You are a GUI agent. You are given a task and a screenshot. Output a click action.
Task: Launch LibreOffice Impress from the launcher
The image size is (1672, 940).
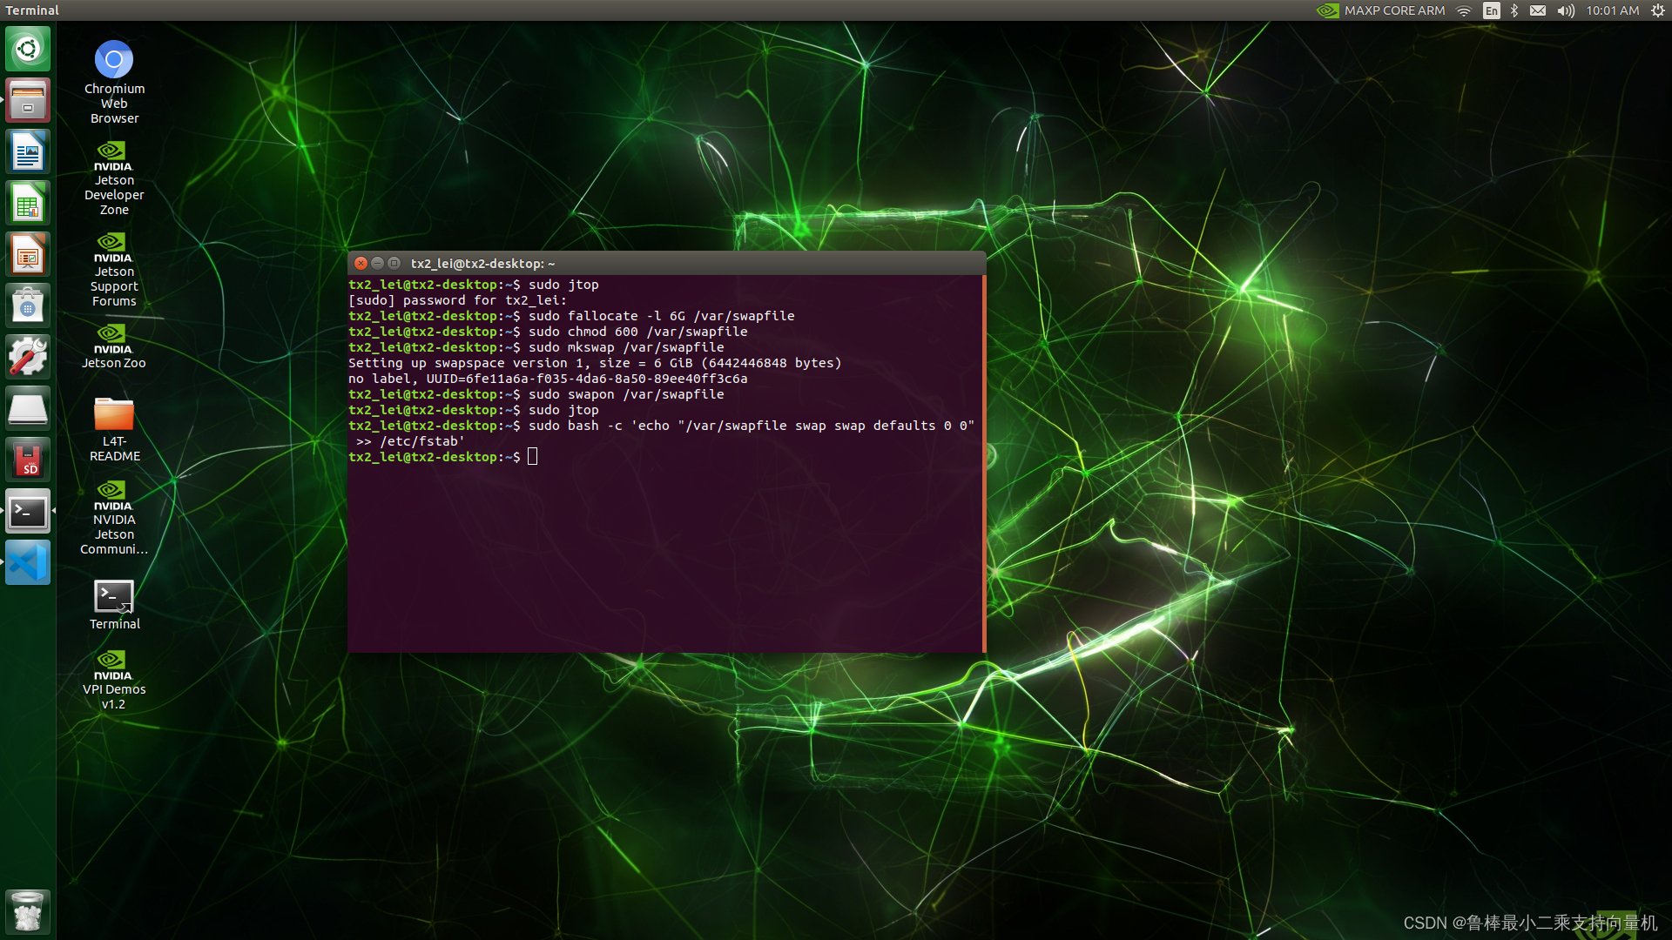pos(28,254)
